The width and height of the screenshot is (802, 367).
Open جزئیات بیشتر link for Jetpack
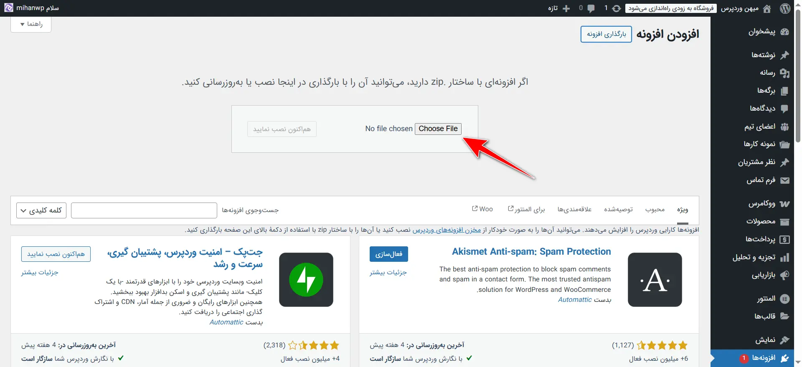pyautogui.click(x=40, y=273)
